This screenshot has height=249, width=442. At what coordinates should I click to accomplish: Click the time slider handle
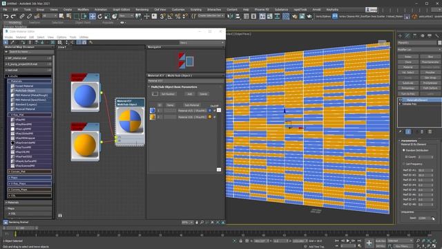[x=20, y=228]
